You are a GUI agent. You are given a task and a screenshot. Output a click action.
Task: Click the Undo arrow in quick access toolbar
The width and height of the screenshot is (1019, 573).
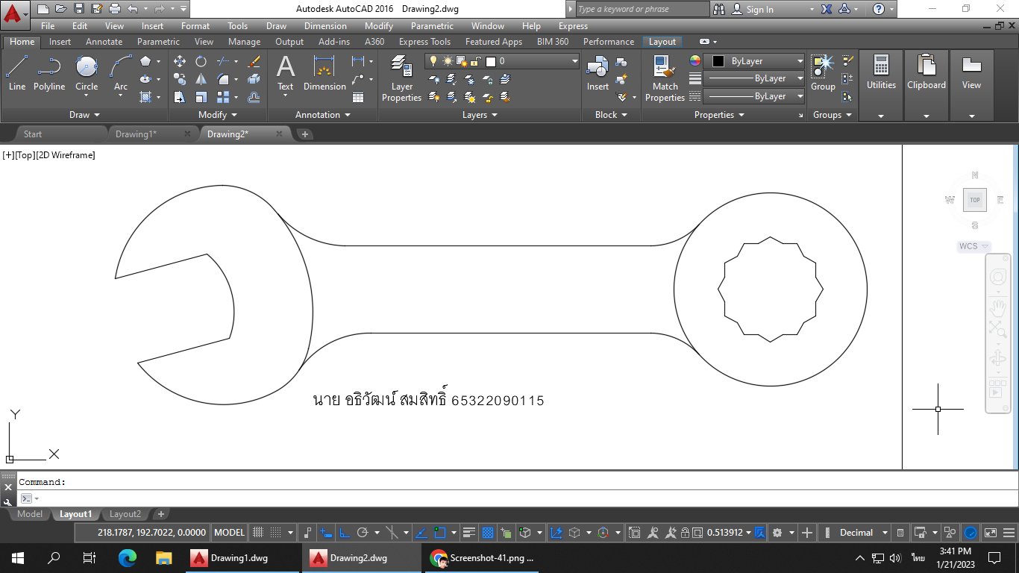tap(133, 9)
